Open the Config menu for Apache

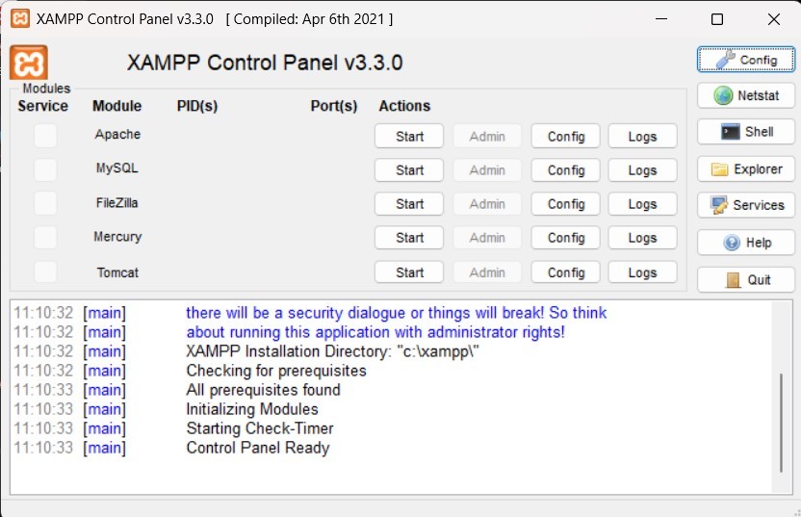coord(566,137)
